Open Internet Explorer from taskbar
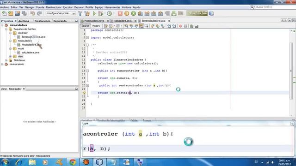The height and width of the screenshot is (166, 296). click(18, 162)
